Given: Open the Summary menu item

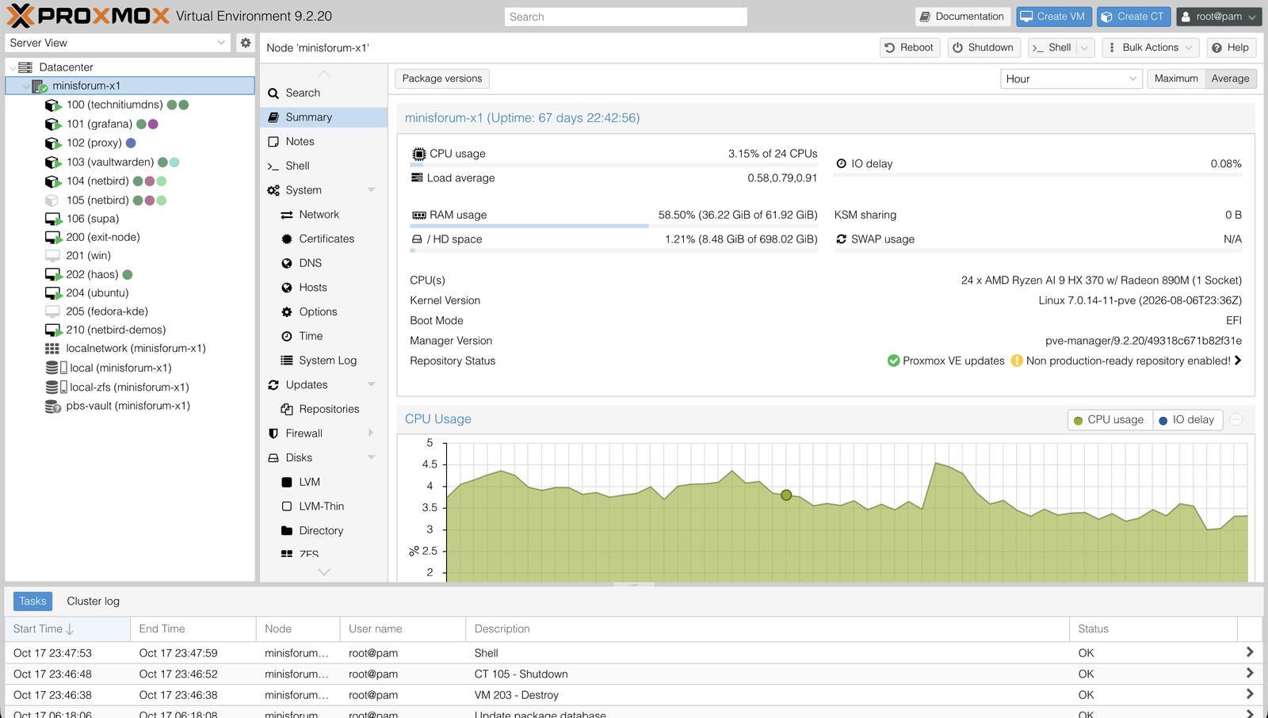Looking at the screenshot, I should [x=323, y=117].
